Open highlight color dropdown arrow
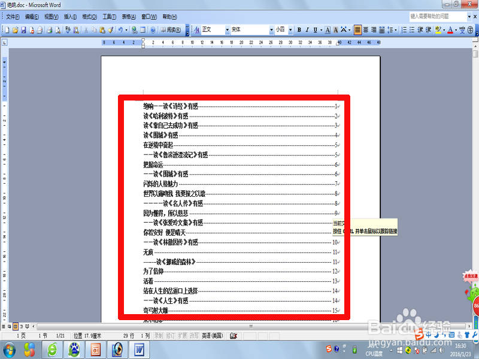 pos(444,30)
